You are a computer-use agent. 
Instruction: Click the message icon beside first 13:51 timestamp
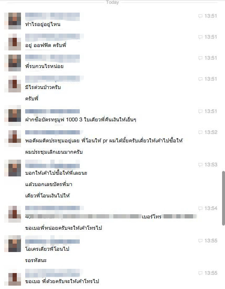pos(200,16)
